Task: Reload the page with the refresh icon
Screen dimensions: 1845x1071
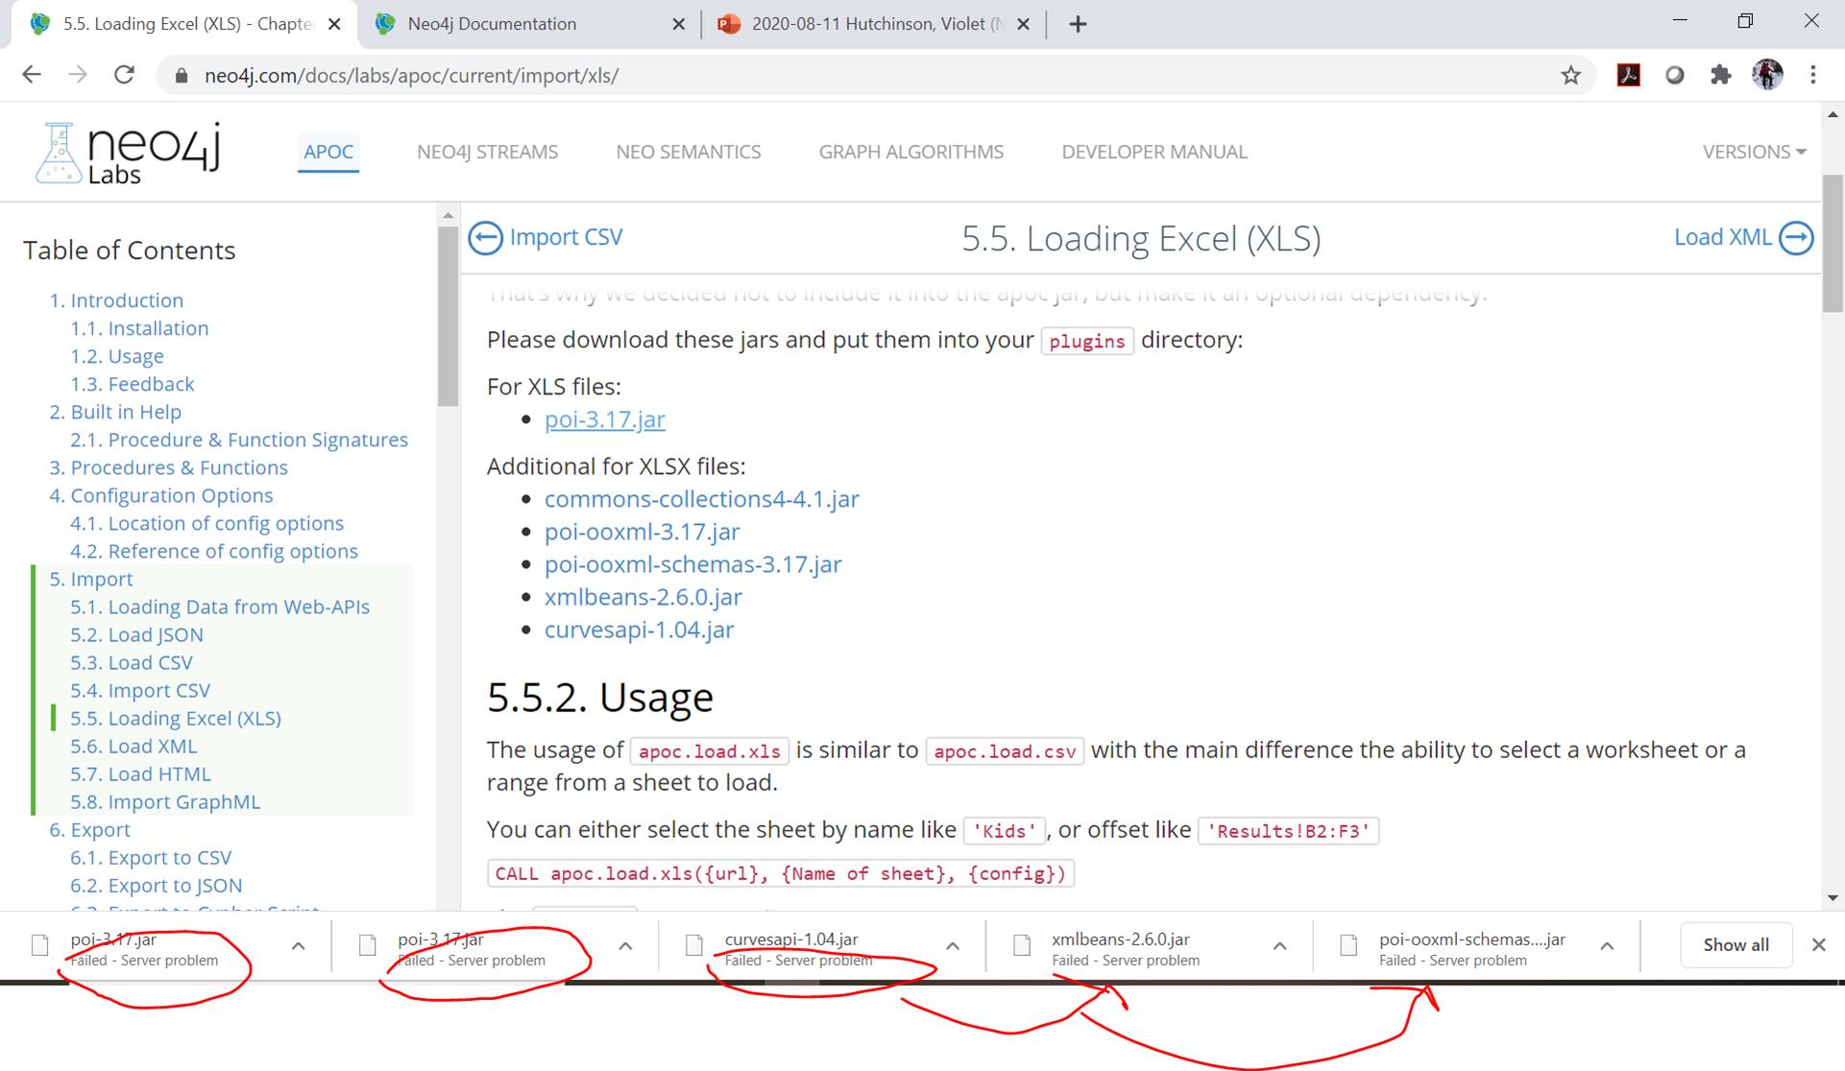Action: pyautogui.click(x=124, y=74)
